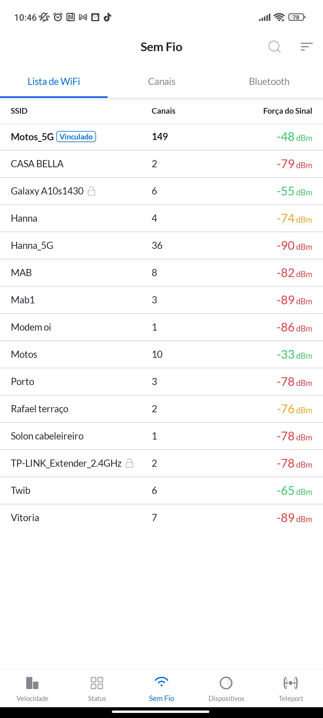Image resolution: width=323 pixels, height=718 pixels.
Task: Tap lock icon beside TP-LINK_Extender_2.4GHz
Action: (129, 463)
